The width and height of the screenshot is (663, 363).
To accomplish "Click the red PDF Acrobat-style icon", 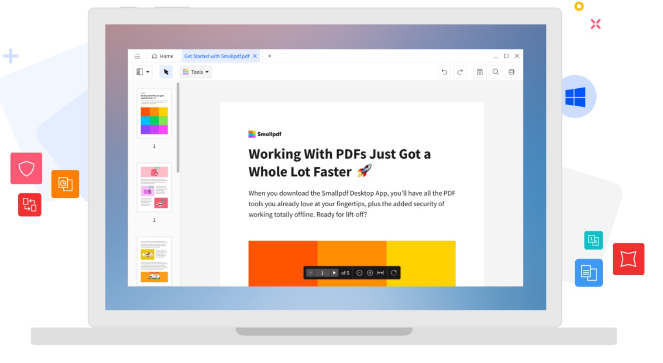I will pos(629,259).
